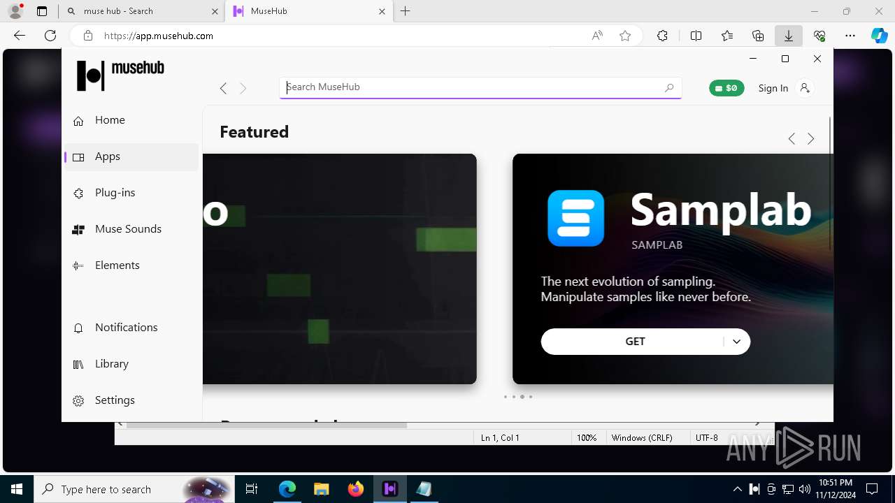Screen dimensions: 895x503
Task: Click the MuseHub logo
Action: [x=120, y=75]
